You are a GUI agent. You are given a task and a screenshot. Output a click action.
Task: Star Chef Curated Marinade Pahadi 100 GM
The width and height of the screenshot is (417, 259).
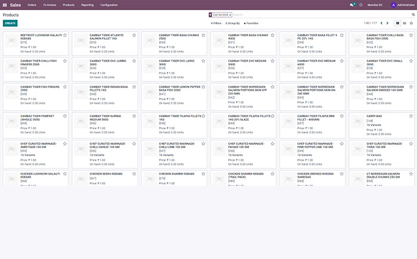pos(273,143)
